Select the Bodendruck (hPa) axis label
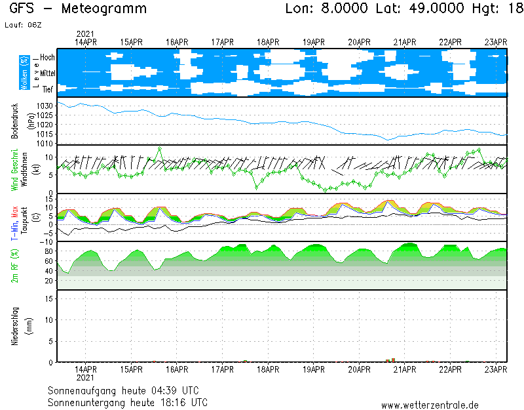Image resolution: width=524 pixels, height=410 pixels. (22, 121)
